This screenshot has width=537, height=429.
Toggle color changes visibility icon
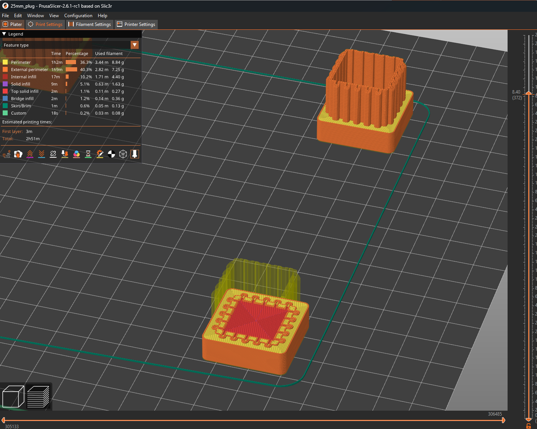tap(76, 154)
